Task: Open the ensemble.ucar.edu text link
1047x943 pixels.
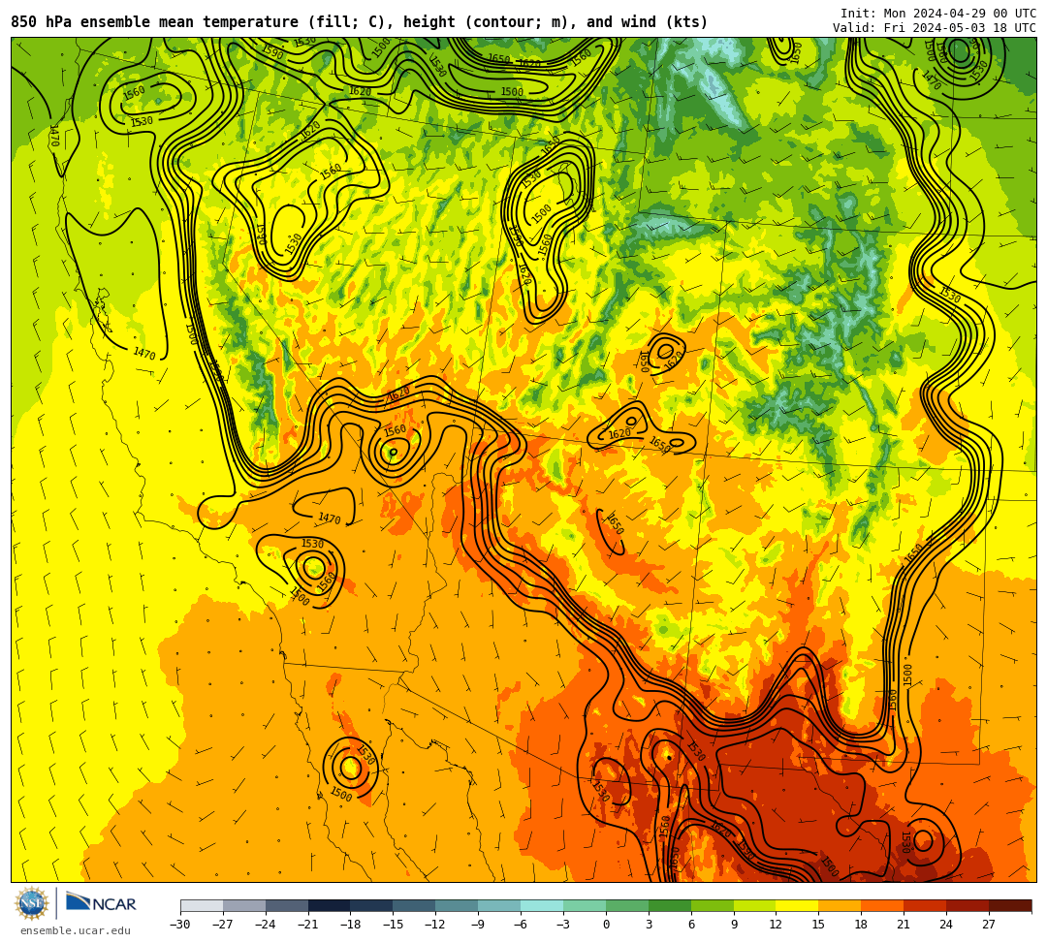Action: (76, 930)
